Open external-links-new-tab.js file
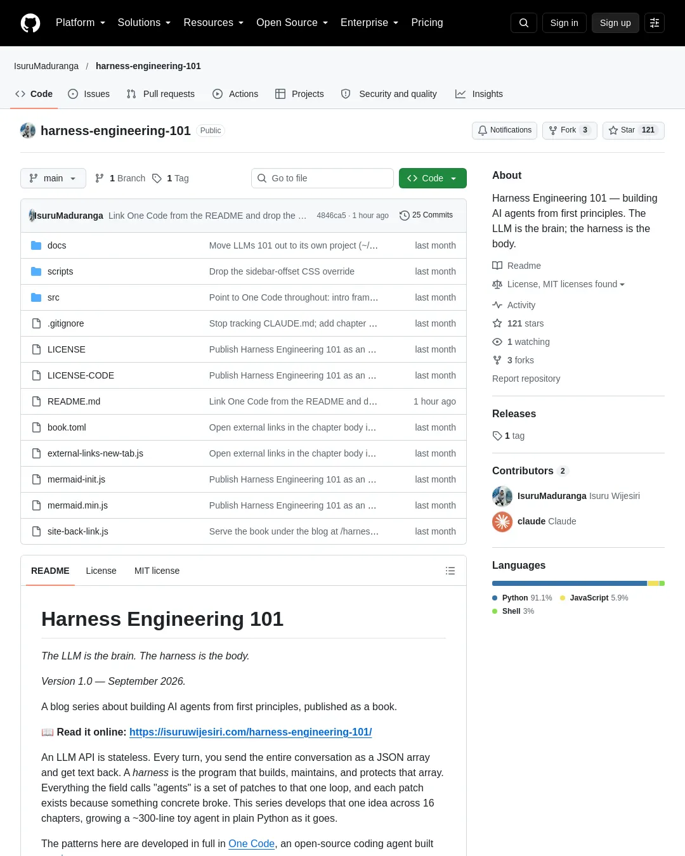The image size is (685, 856). click(x=95, y=453)
